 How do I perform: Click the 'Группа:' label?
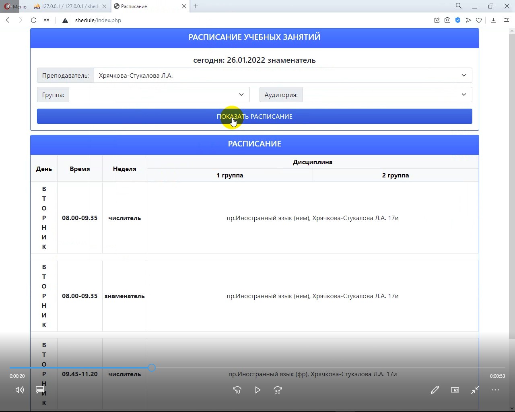tap(53, 95)
